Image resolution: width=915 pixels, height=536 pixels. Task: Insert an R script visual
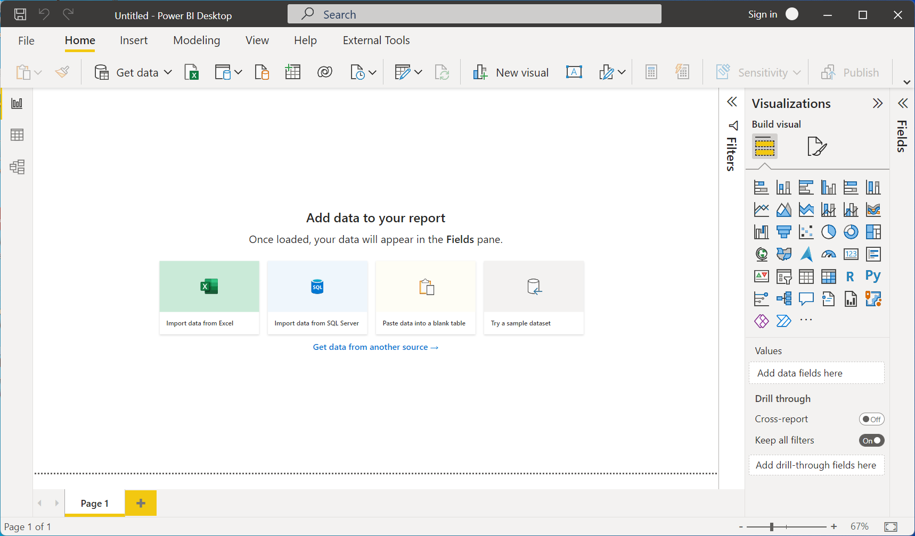point(851,276)
